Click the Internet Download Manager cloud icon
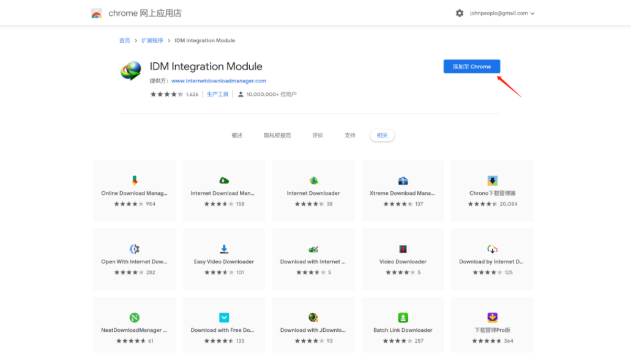Screen dimensions: 631x358 click(x=224, y=180)
